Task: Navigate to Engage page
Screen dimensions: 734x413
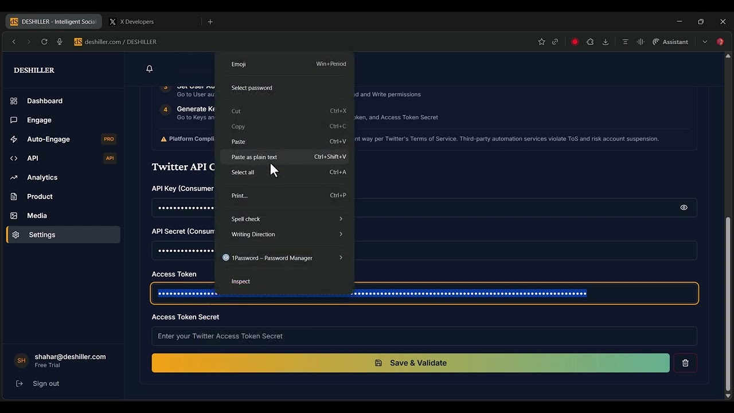Action: [63, 120]
